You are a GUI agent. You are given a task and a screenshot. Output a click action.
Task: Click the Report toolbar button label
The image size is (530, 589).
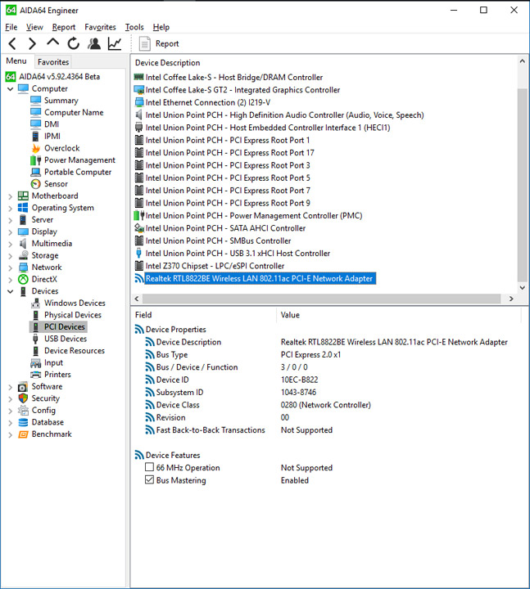[x=167, y=43]
